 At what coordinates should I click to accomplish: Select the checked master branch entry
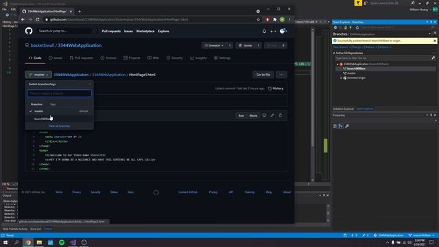(x=60, y=111)
